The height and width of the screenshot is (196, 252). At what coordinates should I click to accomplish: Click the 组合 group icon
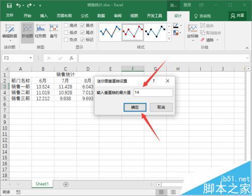pos(203,26)
